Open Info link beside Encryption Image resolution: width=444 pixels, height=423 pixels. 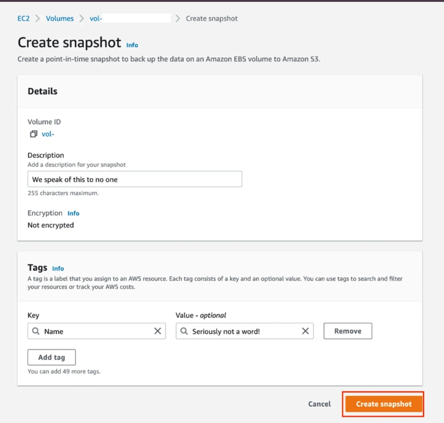tap(73, 213)
